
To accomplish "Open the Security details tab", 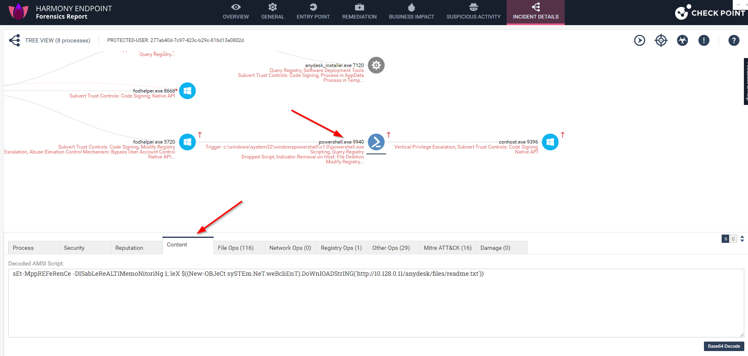I will click(x=85, y=248).
